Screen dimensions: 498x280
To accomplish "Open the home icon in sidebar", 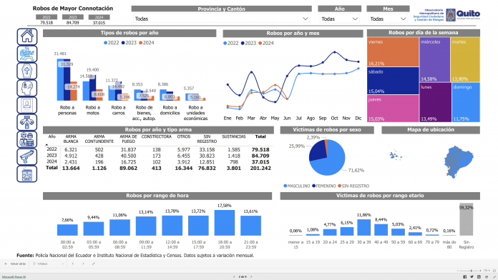I will click(27, 36).
